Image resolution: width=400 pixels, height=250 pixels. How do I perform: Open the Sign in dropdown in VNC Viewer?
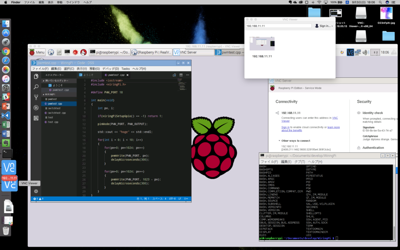324,26
